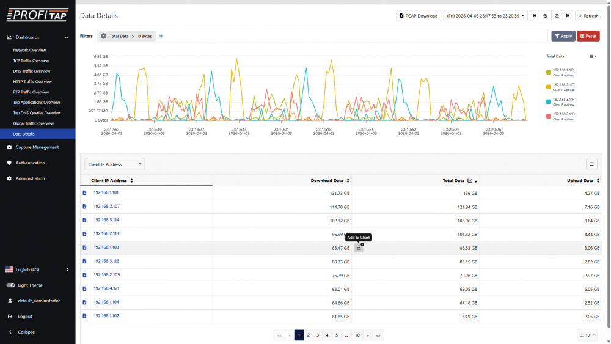
Task: Open the rows per page dropdown
Action: tap(587, 335)
